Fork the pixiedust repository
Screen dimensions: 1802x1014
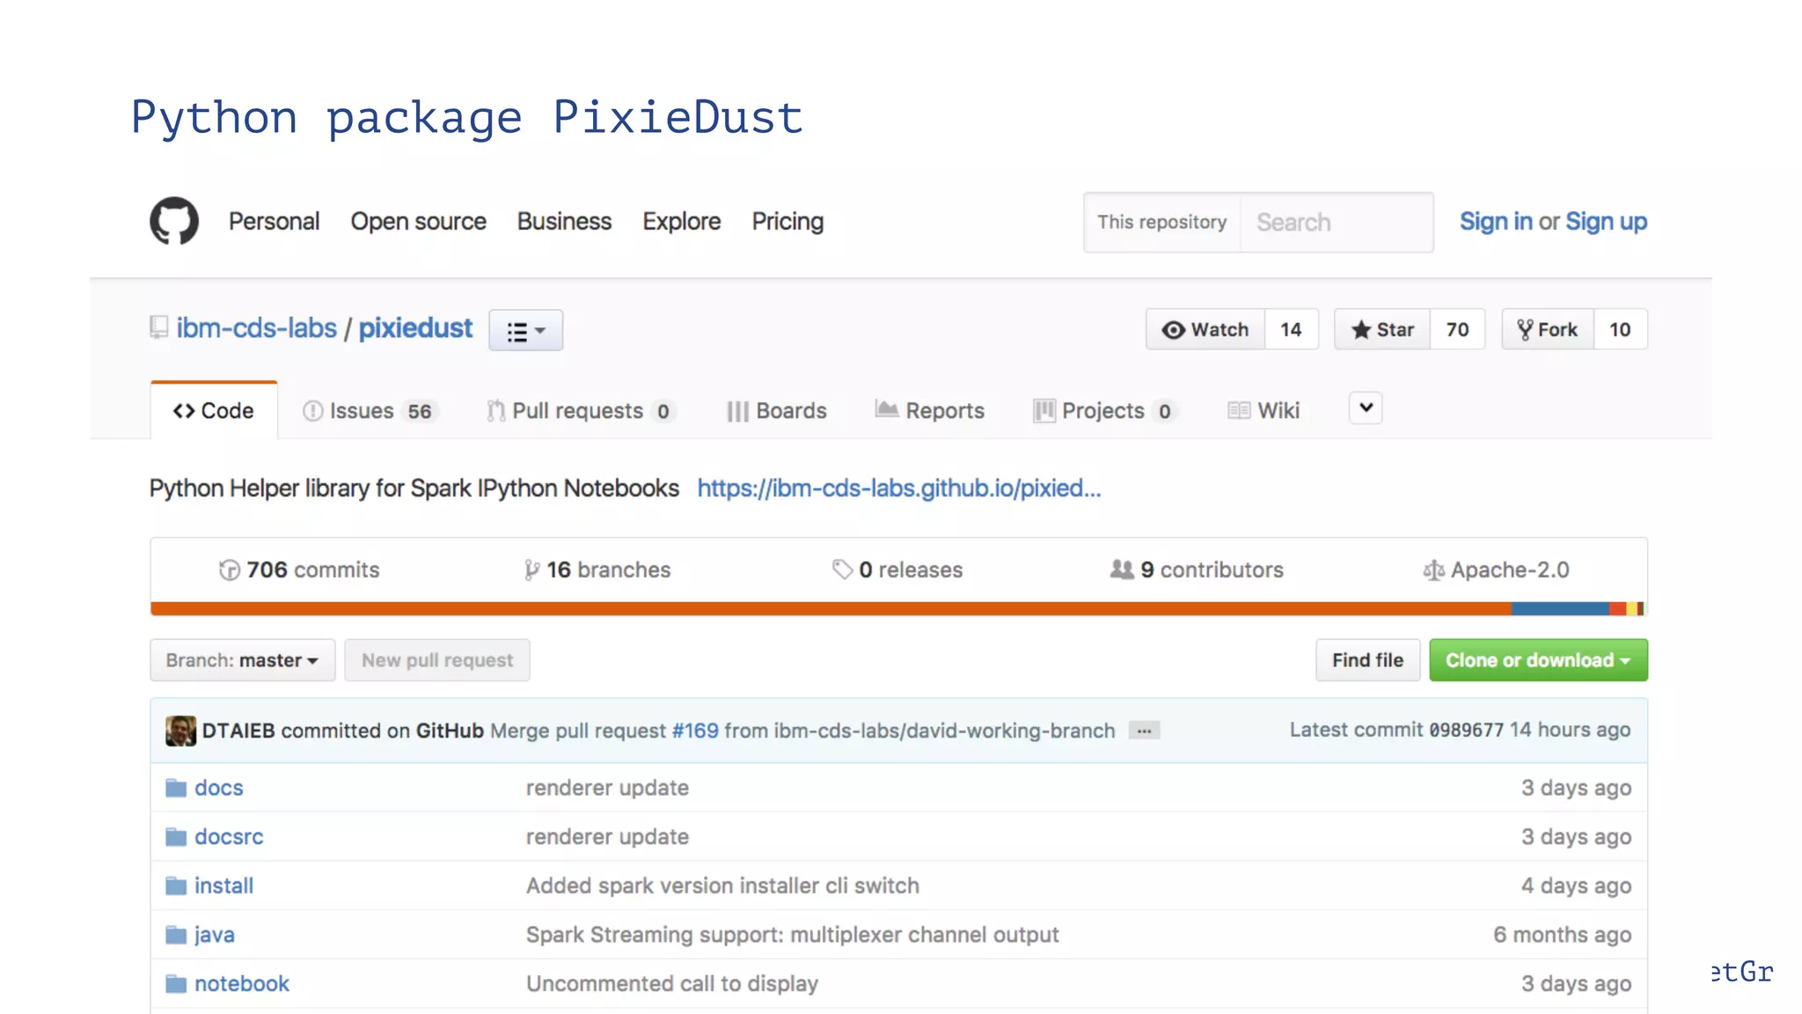pos(1548,330)
